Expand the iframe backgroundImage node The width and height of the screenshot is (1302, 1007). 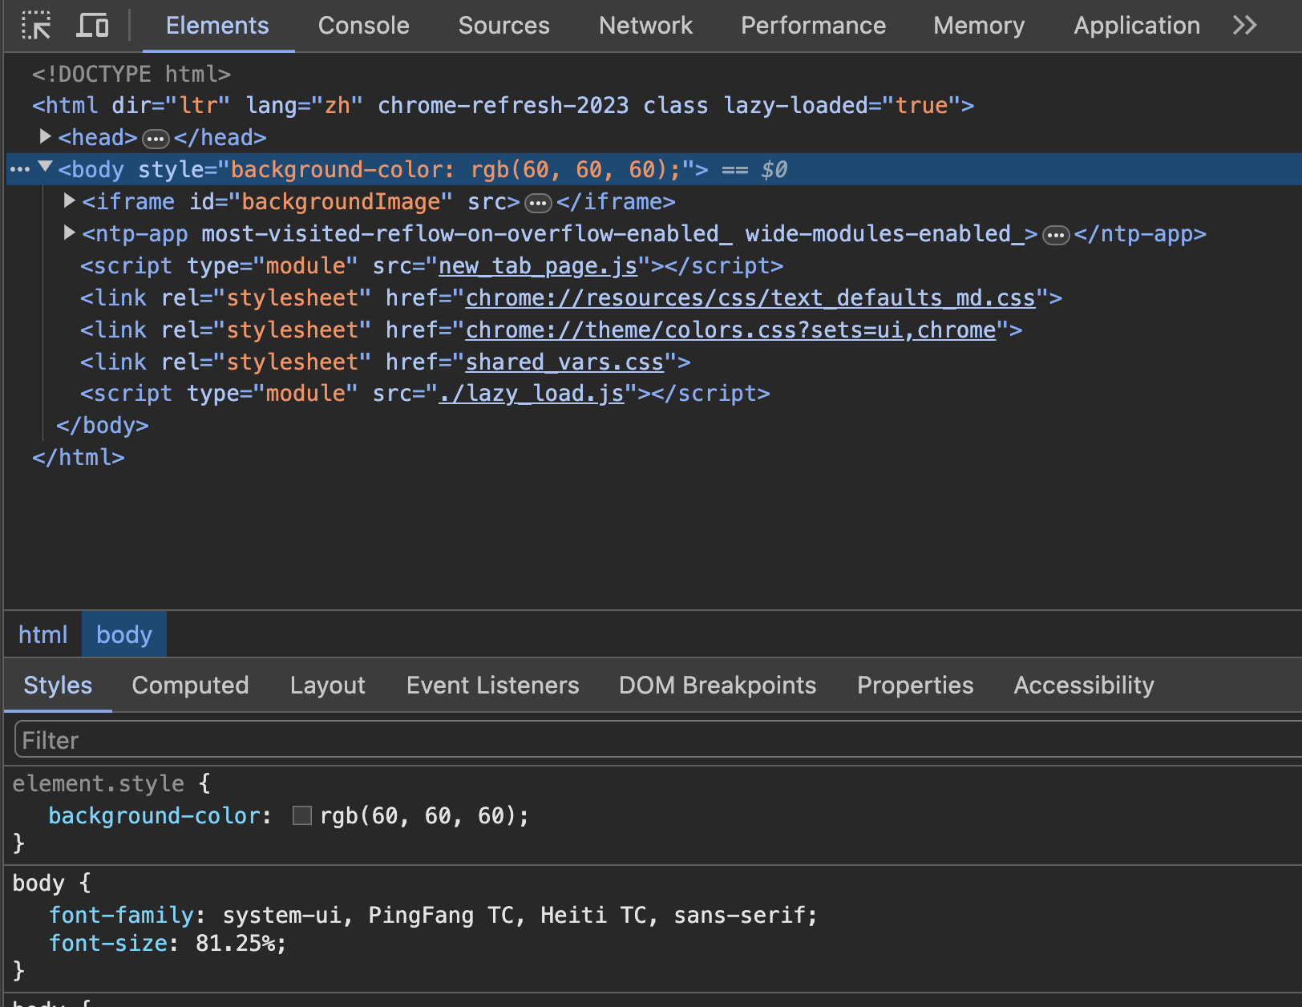[x=70, y=200]
